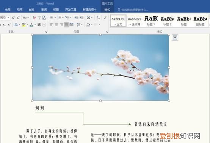This screenshot has height=143, width=210.
Task: Open the borders dropdown arrow
Action: pyautogui.click(x=99, y=25)
